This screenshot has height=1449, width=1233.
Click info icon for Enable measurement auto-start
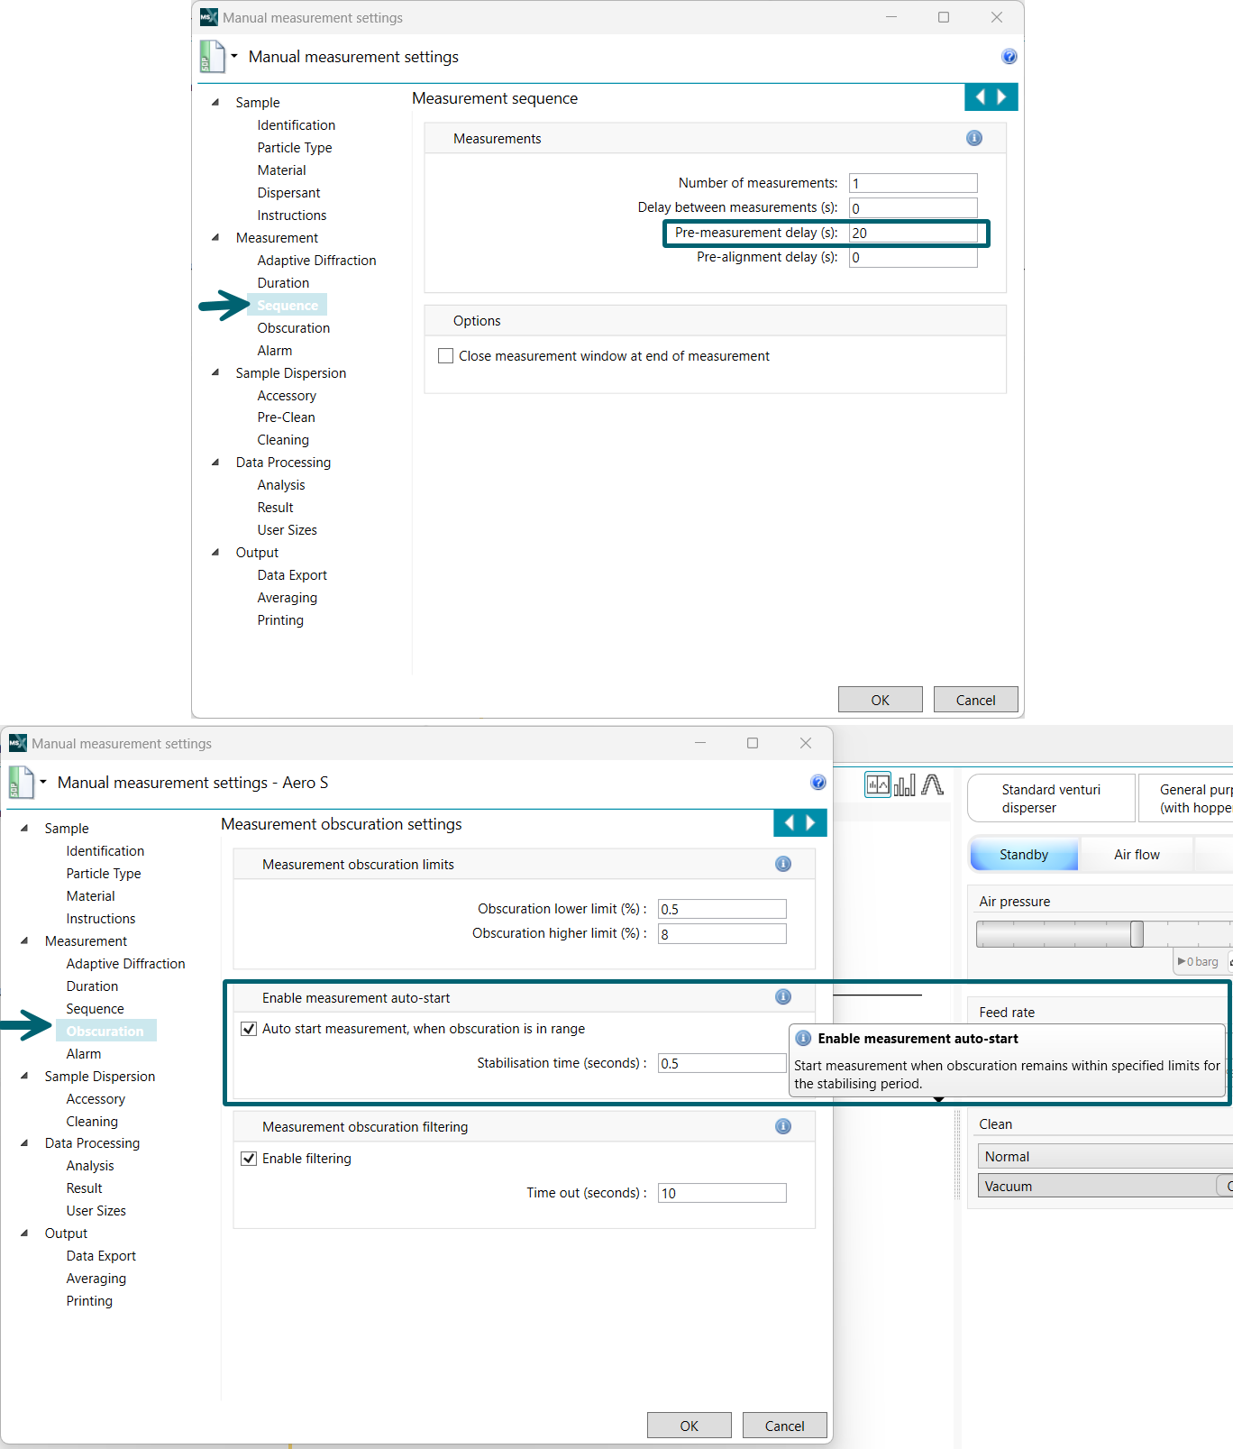pos(782,996)
